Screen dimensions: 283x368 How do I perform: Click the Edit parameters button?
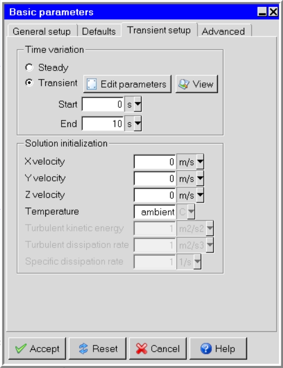coord(127,84)
